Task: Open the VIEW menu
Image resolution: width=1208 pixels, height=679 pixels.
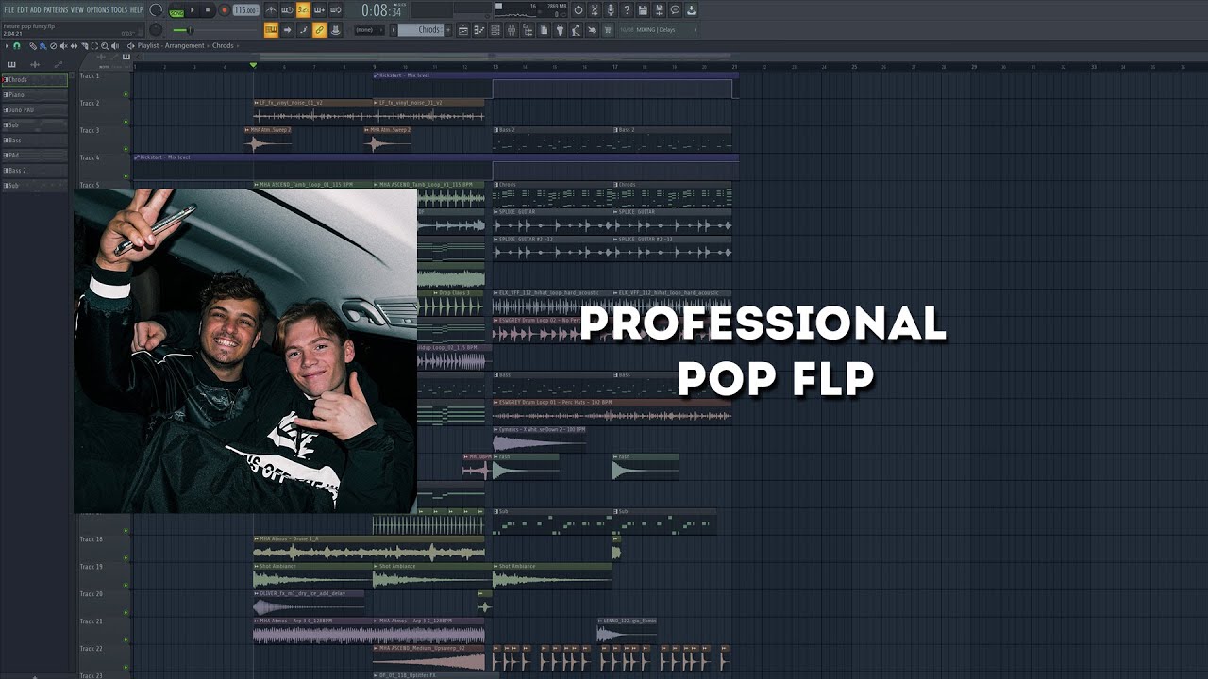Action: pyautogui.click(x=77, y=9)
